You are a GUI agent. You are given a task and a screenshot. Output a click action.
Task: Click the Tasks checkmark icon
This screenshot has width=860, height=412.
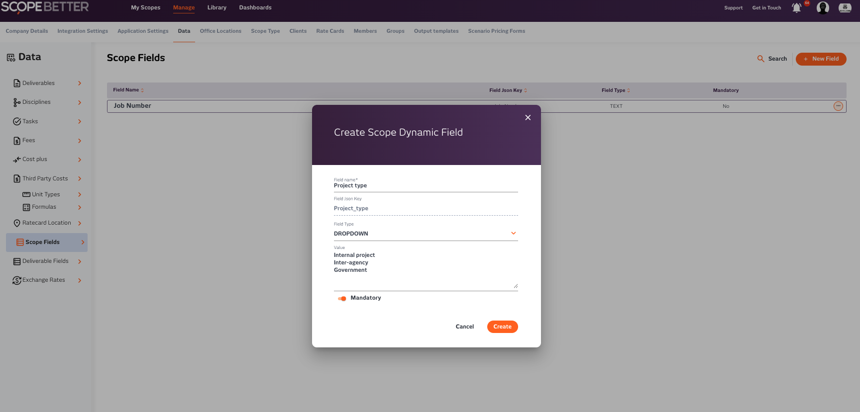17,122
